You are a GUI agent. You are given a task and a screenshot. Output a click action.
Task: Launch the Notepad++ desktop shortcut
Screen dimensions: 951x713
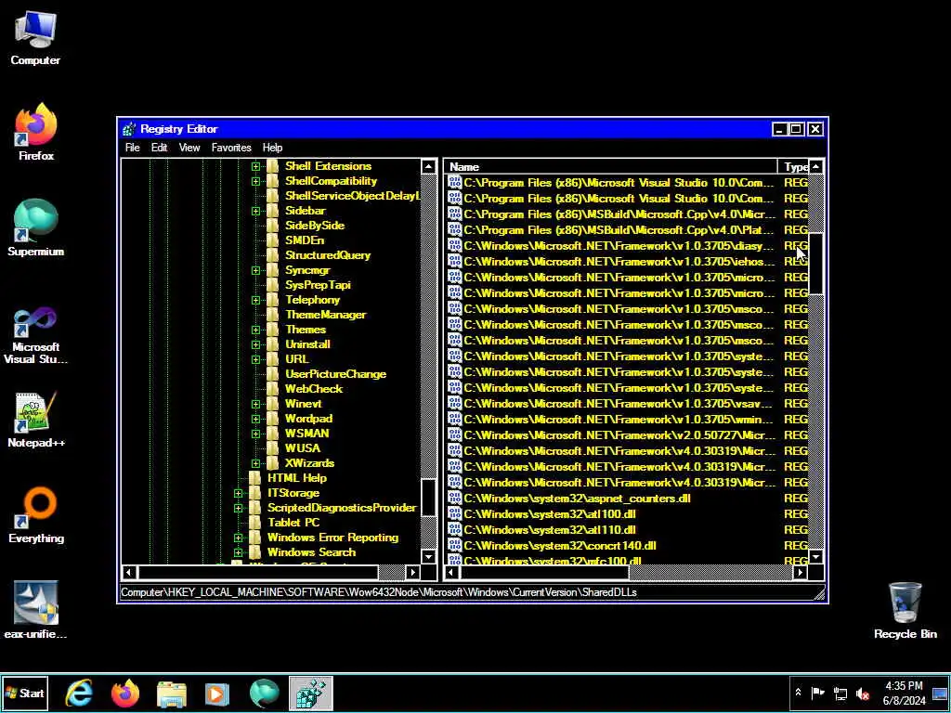(36, 420)
